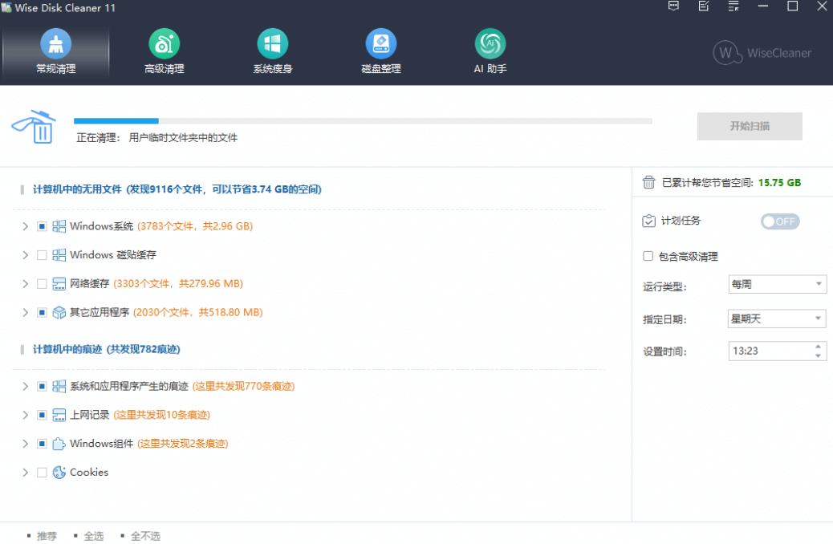The width and height of the screenshot is (833, 544).
Task: Click the Windows系统 3783个文件 summary text
Action: coord(195,226)
